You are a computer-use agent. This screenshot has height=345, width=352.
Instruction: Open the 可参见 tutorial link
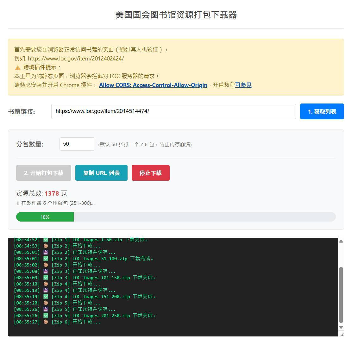click(243, 85)
